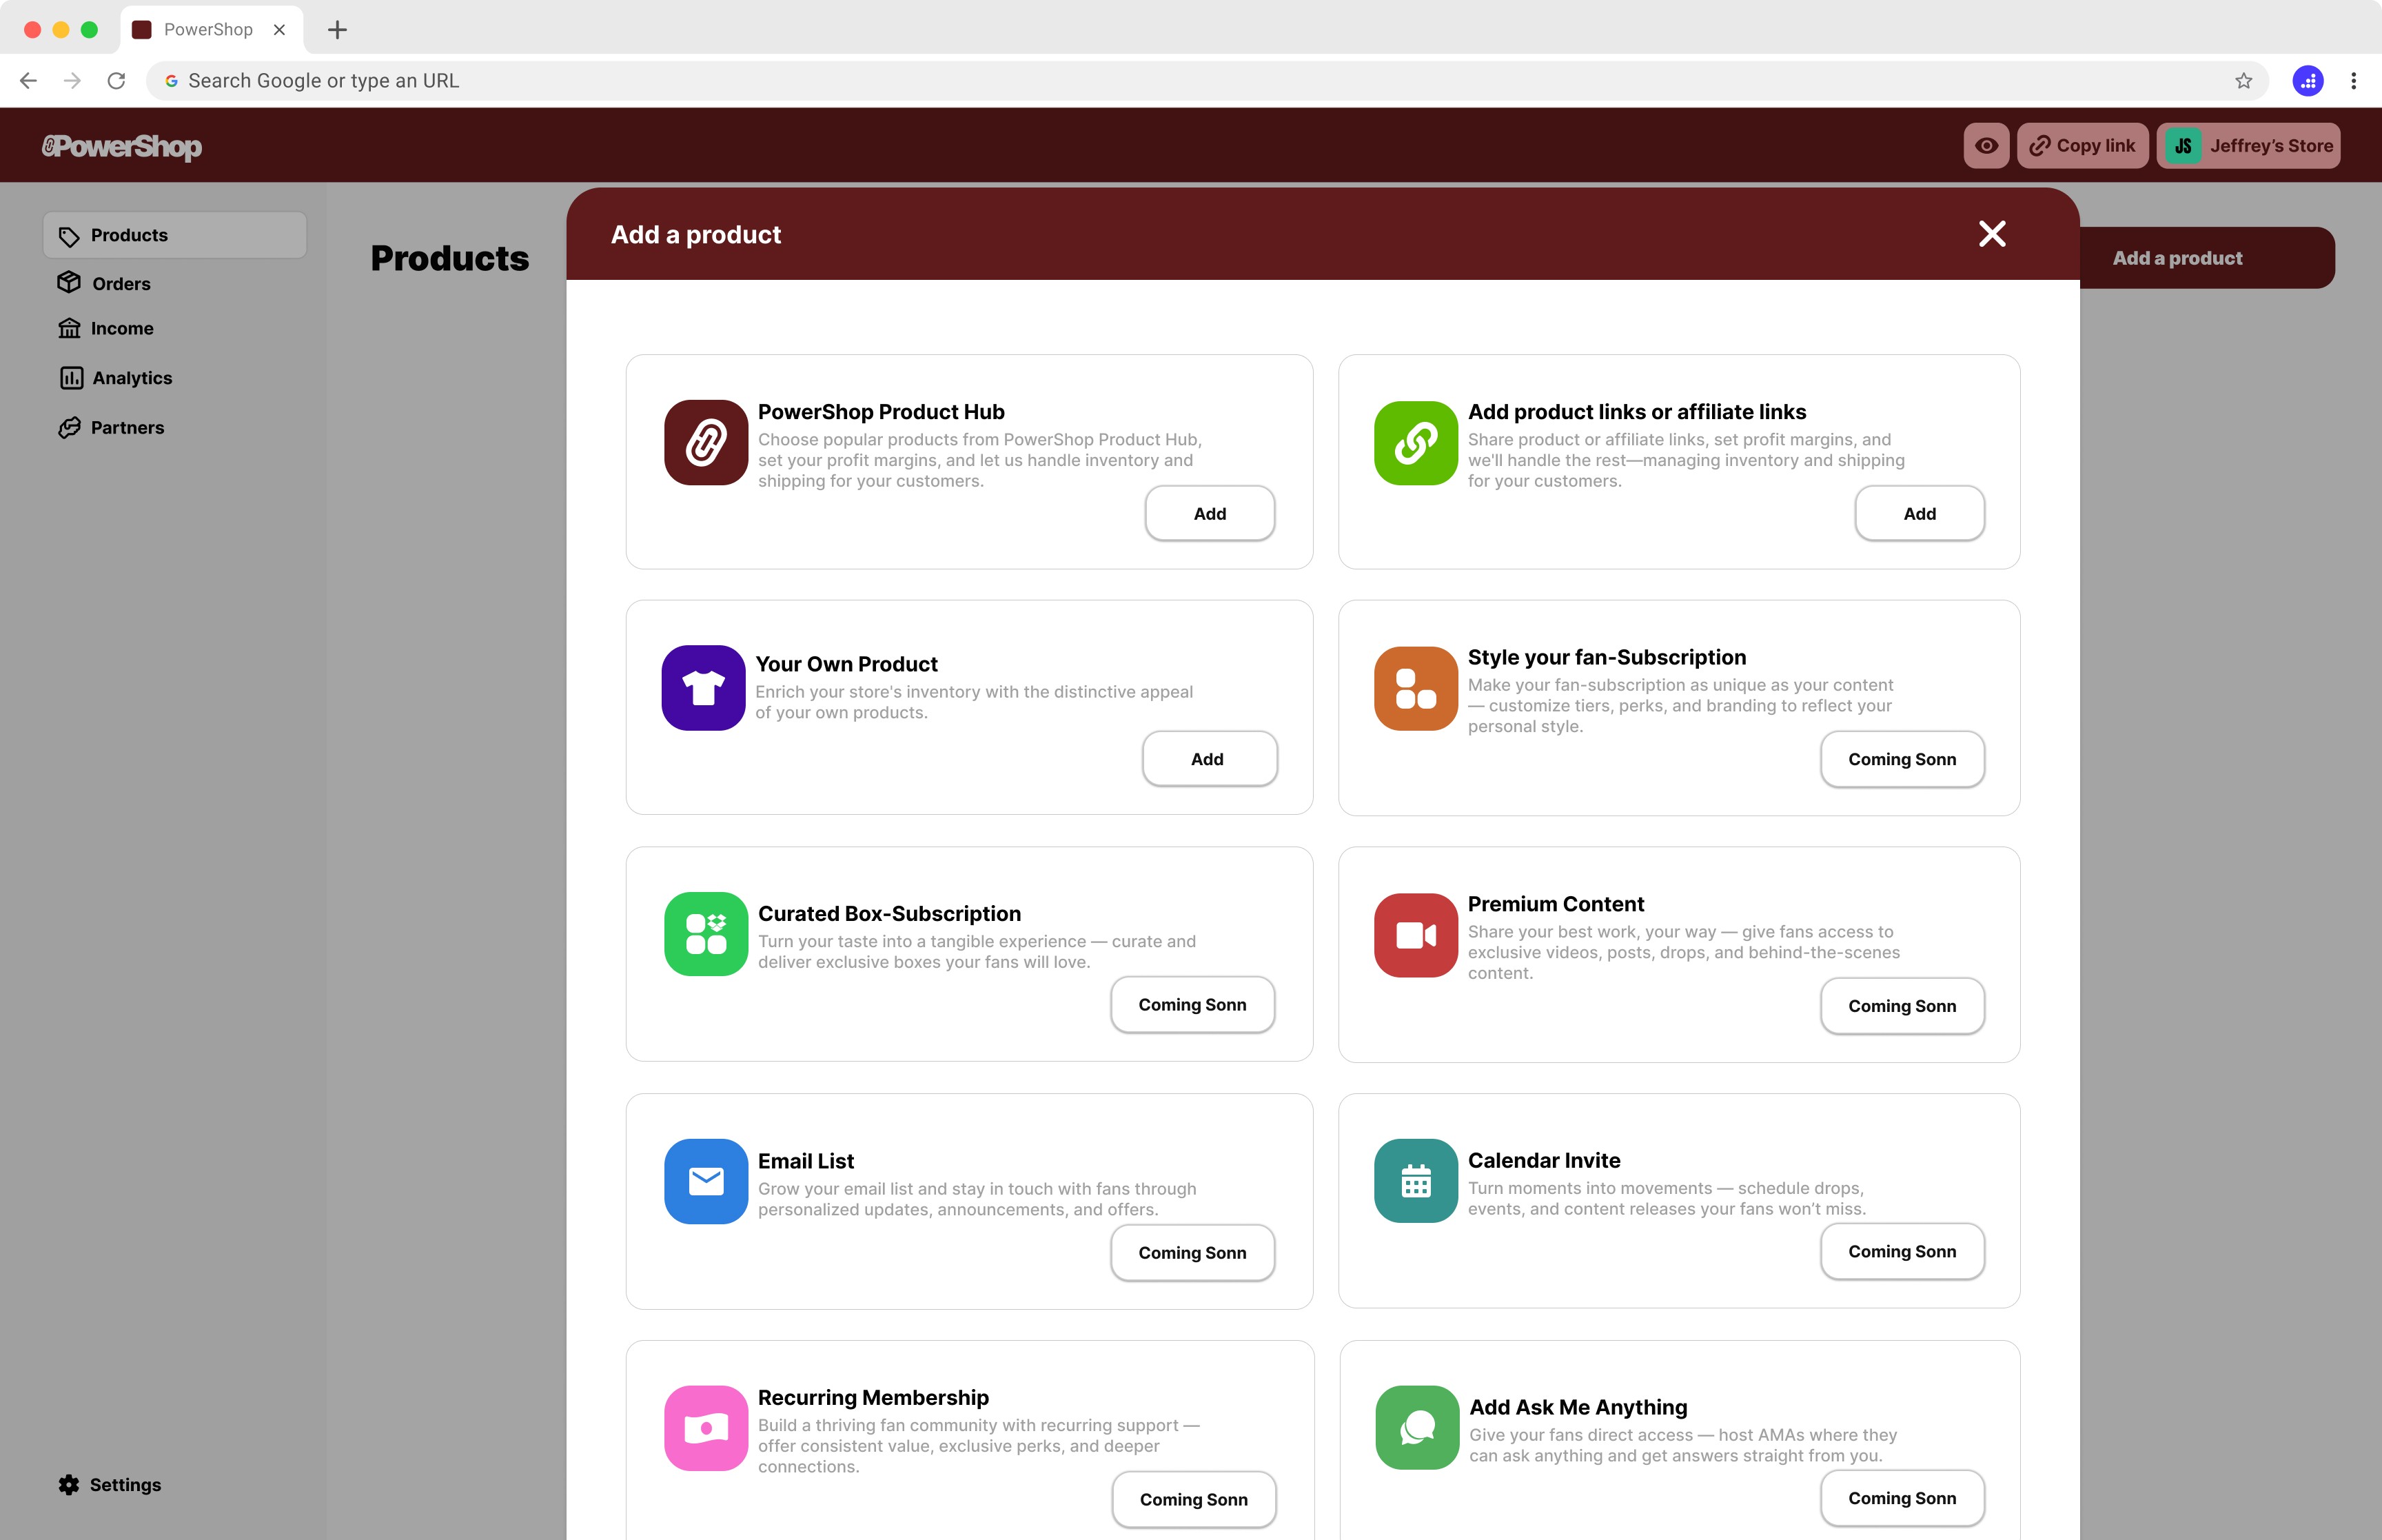Open Orders in the sidebar
The height and width of the screenshot is (1540, 2382).
coord(120,283)
